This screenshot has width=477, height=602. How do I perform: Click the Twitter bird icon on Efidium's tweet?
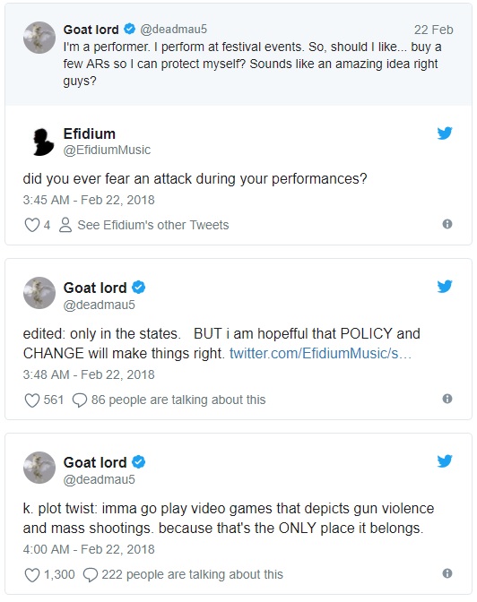[445, 133]
